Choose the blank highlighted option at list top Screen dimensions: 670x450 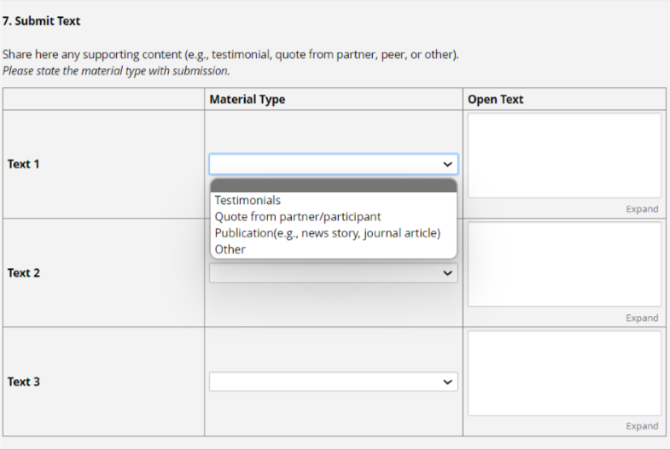click(x=333, y=186)
